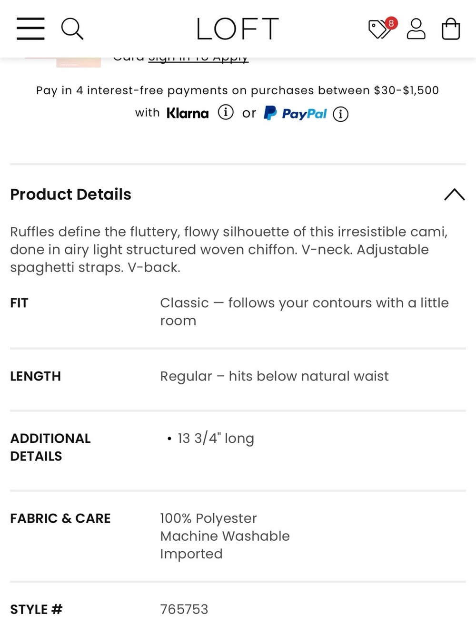Viewport: 476px width, 634px height.
Task: Tap the FABRIC & CARE label
Action: [x=60, y=518]
